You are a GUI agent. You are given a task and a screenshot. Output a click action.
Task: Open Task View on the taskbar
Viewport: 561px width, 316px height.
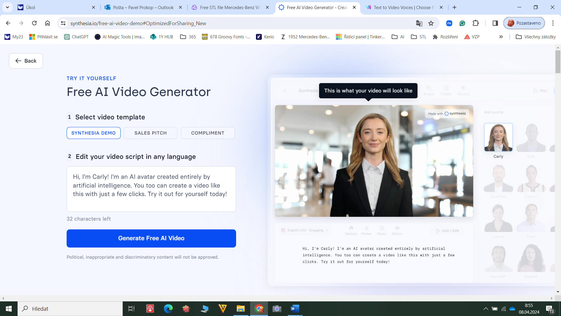pyautogui.click(x=131, y=309)
